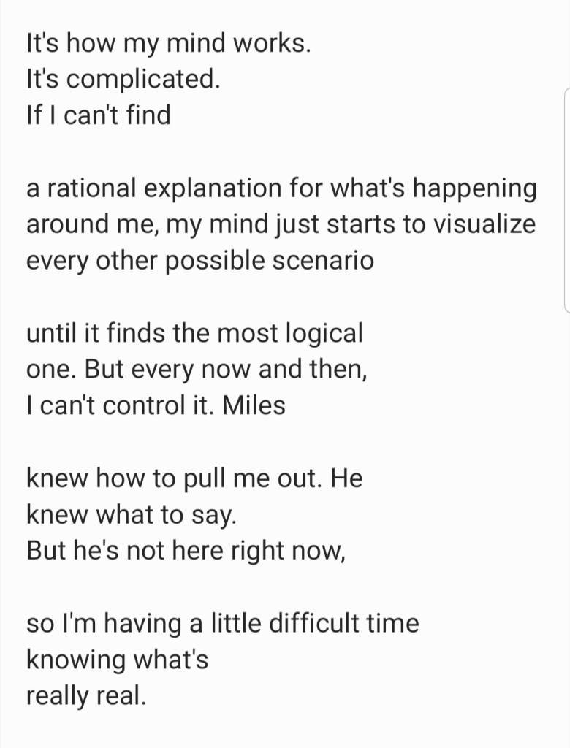This screenshot has height=748, width=570.
Task: Click the line "every other possible scenario"
Action: pos(199,260)
